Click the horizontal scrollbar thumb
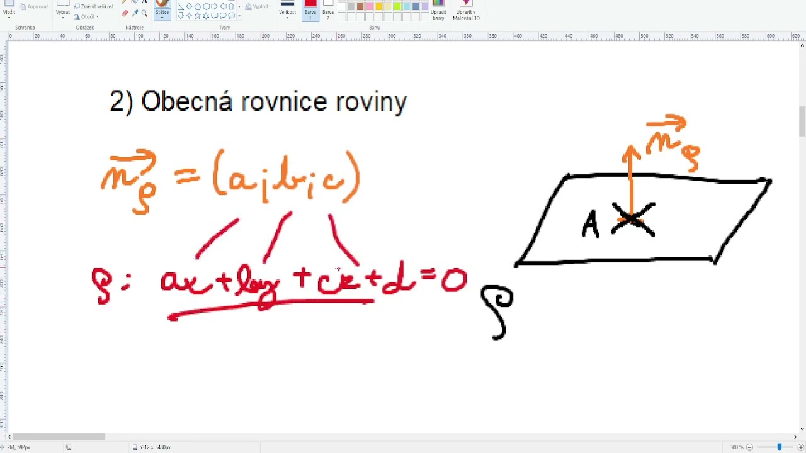Viewport: 806px width, 453px height. point(59,437)
